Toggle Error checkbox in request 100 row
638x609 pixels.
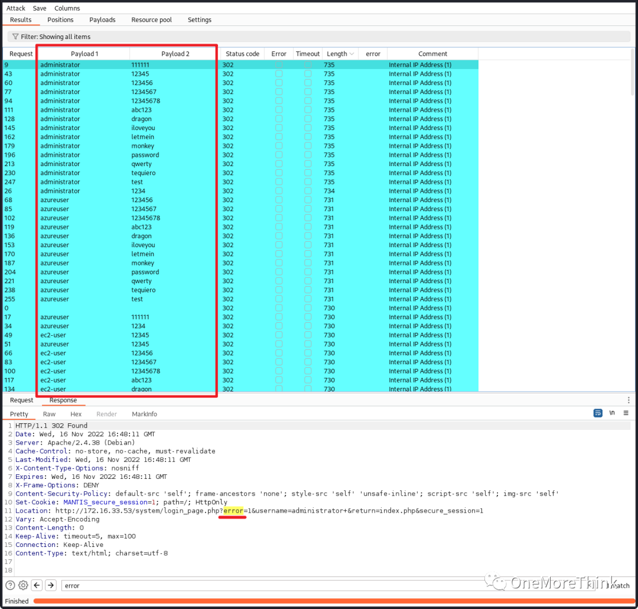click(x=279, y=371)
